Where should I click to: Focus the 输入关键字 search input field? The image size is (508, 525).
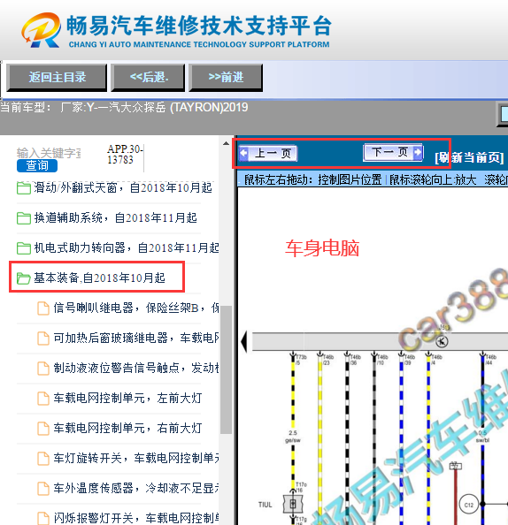coord(49,153)
